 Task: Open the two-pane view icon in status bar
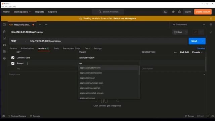208,116
